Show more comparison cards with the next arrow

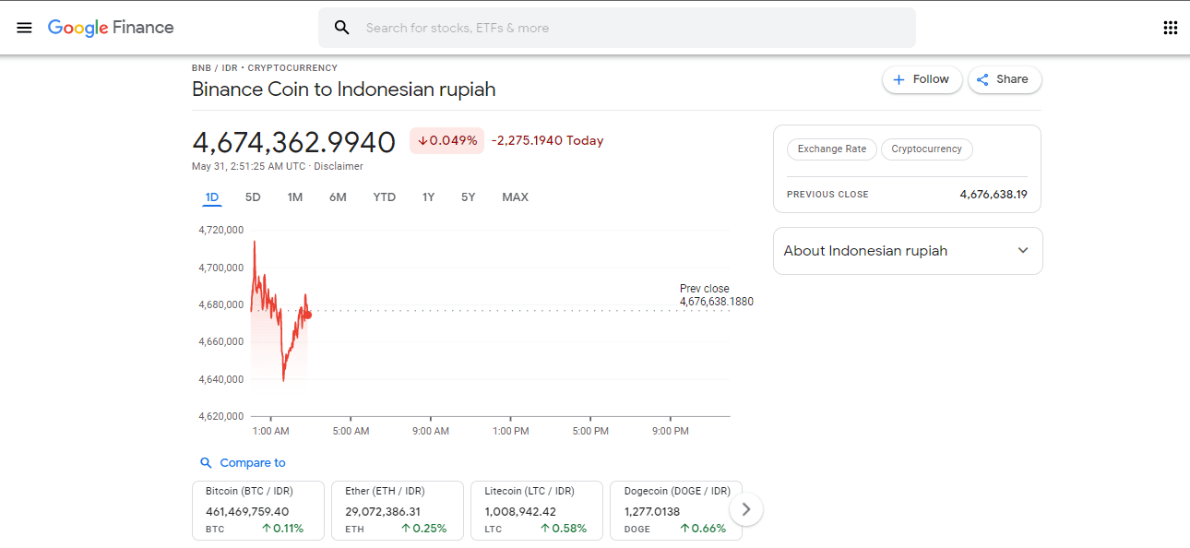click(746, 509)
